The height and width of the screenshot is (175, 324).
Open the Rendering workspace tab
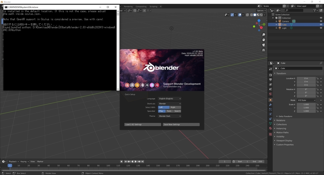128,6
